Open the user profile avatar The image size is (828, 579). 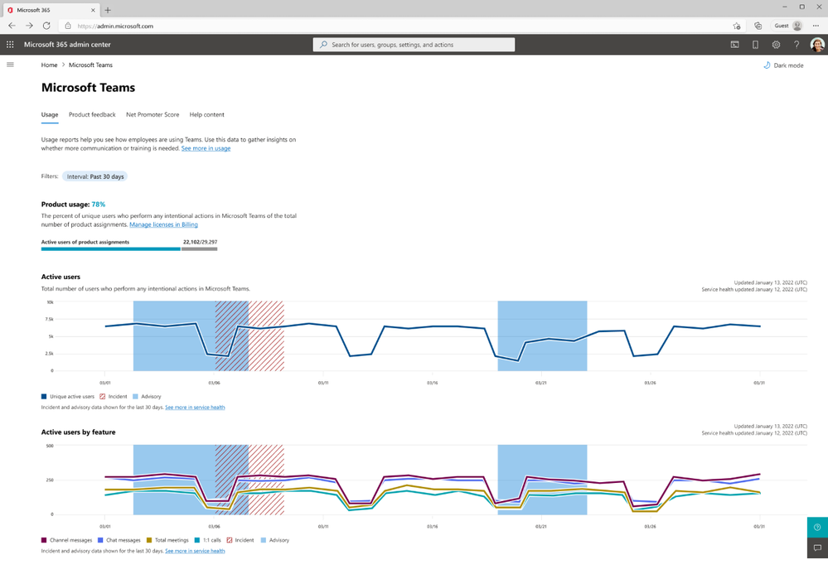[x=817, y=45]
